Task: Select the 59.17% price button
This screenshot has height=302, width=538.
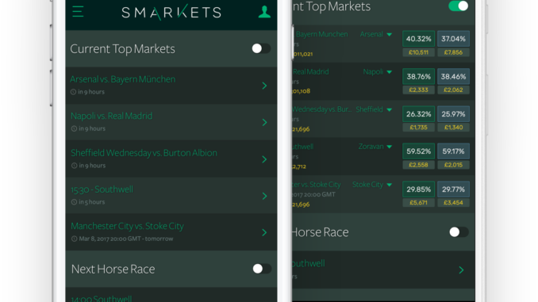Action: click(453, 151)
